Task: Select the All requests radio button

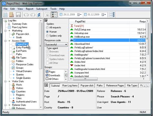Action: (x=47, y=27)
